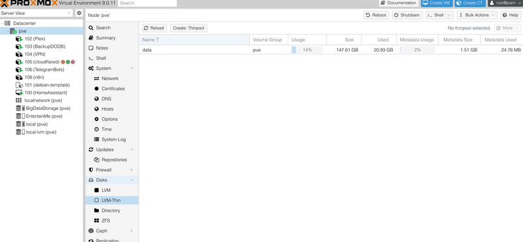This screenshot has height=242, width=523.
Task: Open the DNS menu item
Action: coord(112,99)
